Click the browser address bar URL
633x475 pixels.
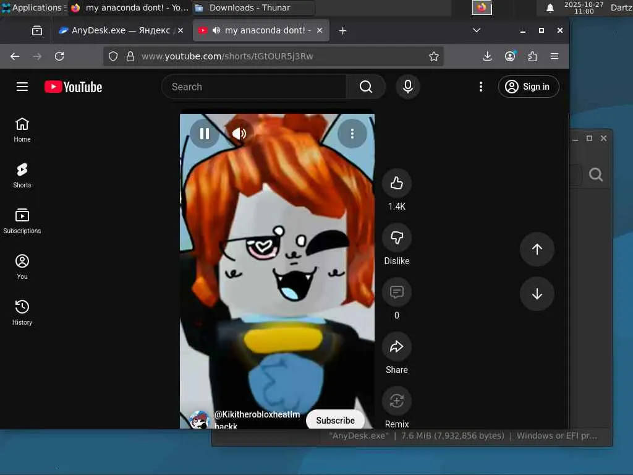pyautogui.click(x=227, y=56)
